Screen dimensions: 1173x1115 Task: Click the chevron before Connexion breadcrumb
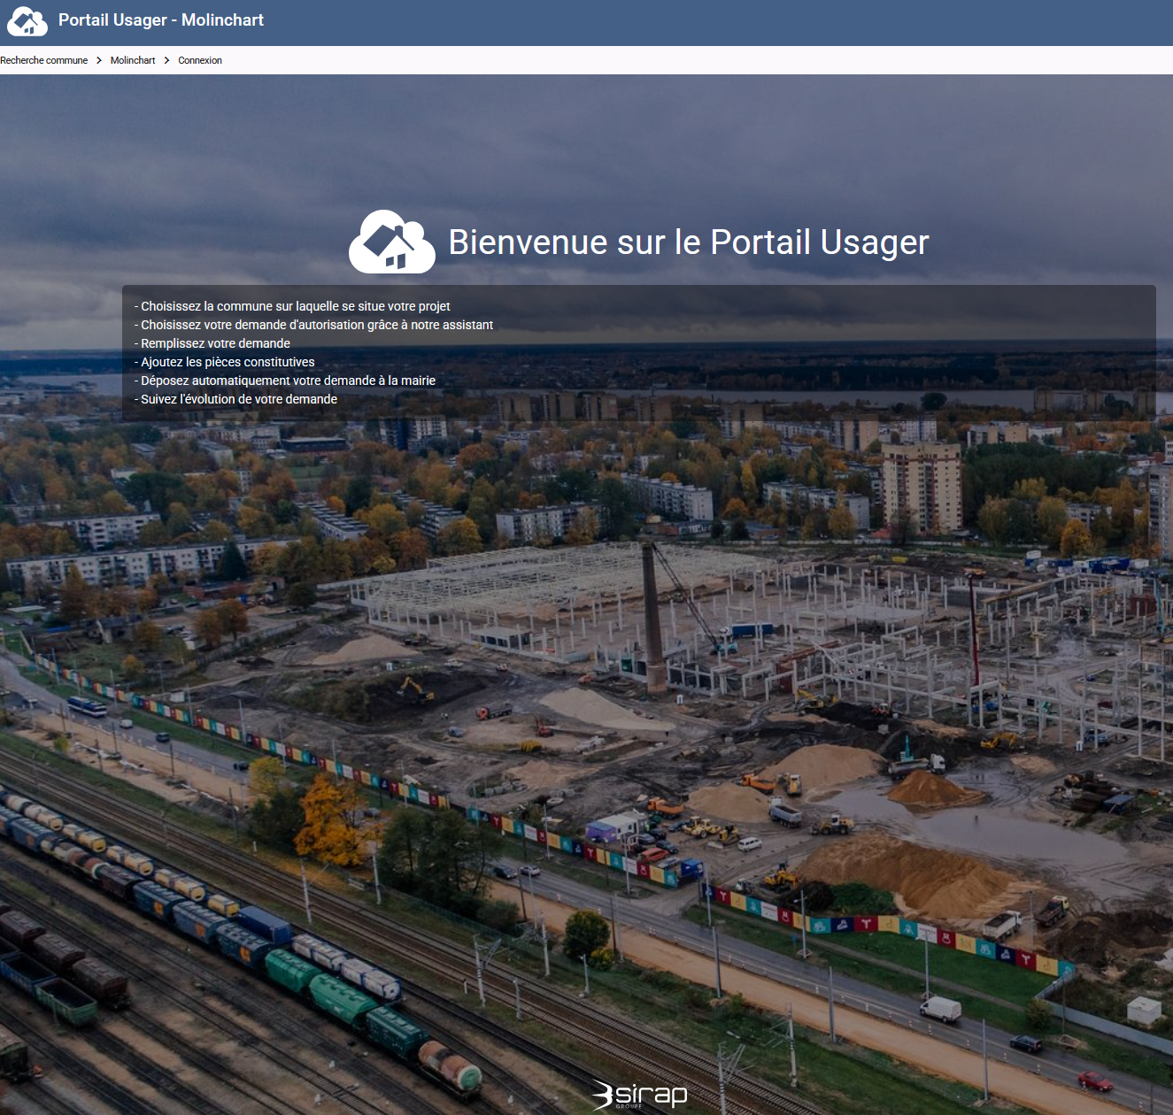[x=166, y=60]
